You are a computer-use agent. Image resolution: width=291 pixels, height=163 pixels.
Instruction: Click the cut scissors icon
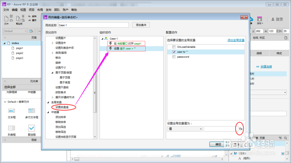(x=23, y=16)
